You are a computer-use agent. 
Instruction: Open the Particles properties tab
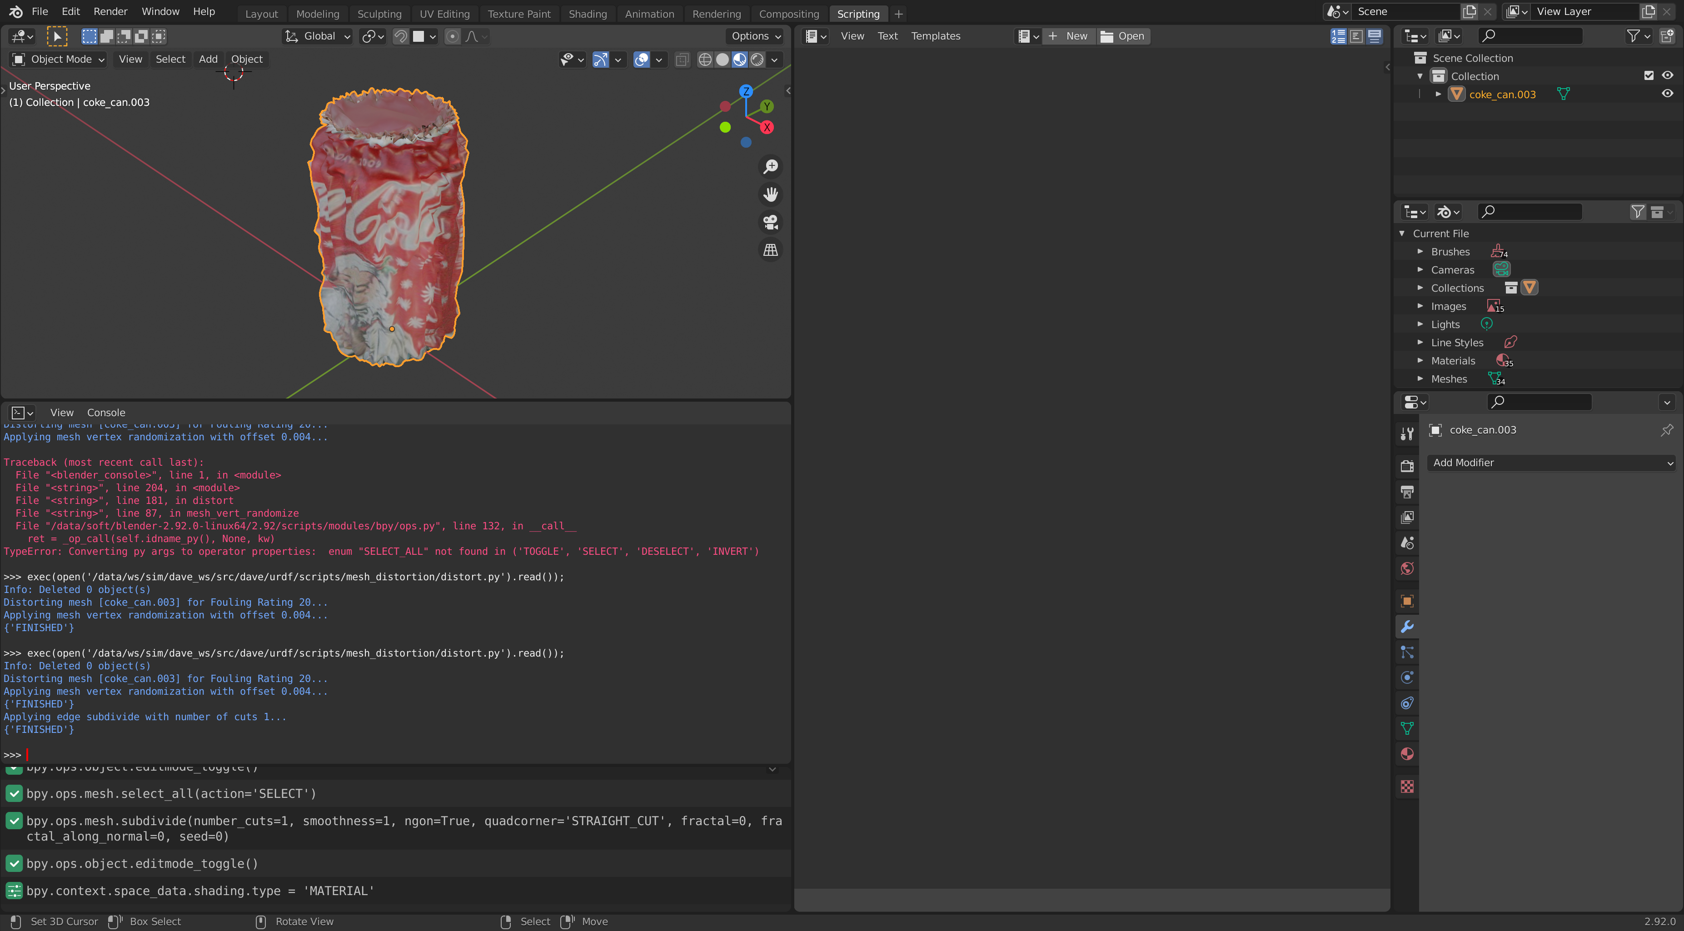[1407, 652]
